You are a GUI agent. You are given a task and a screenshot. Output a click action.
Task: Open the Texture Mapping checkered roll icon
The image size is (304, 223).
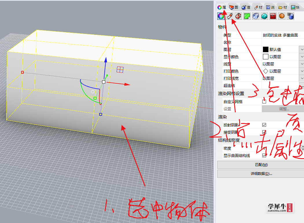pyautogui.click(x=238, y=16)
